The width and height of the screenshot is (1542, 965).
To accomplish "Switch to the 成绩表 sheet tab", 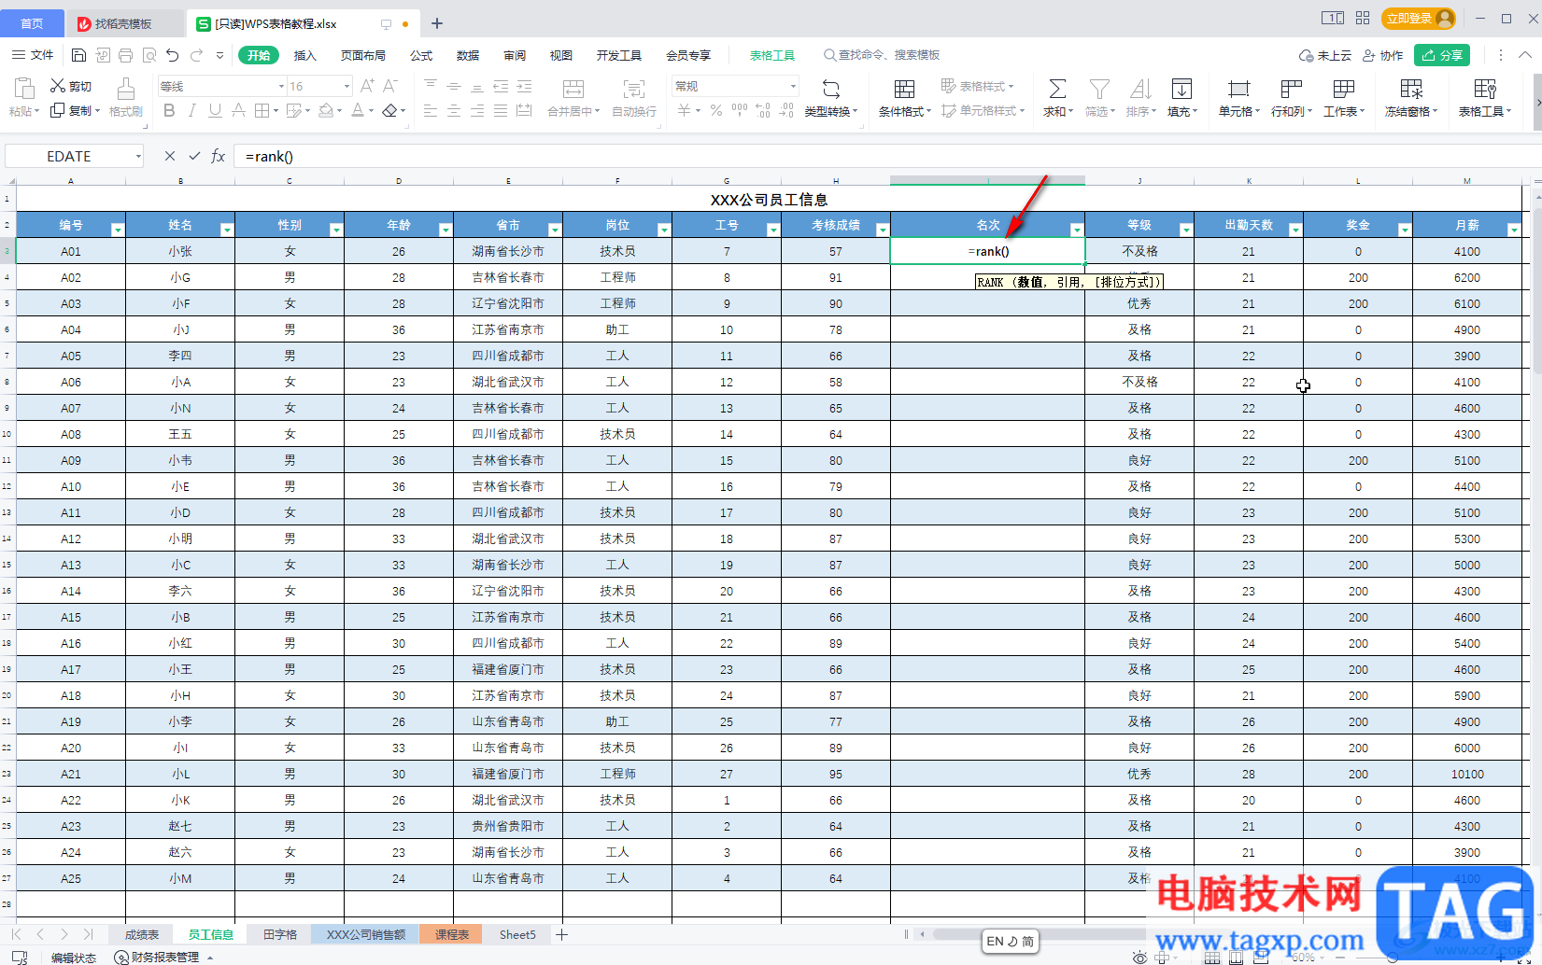I will (x=141, y=934).
